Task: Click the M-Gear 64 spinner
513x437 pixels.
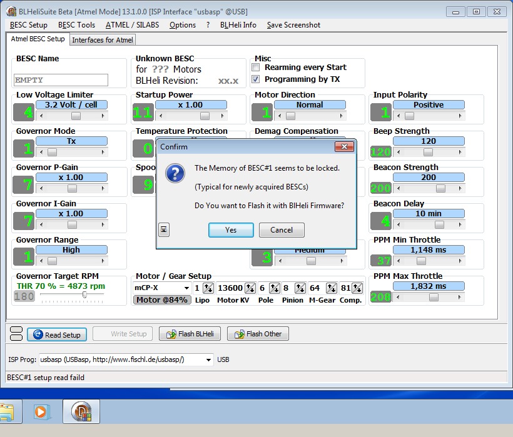Action: (x=332, y=288)
